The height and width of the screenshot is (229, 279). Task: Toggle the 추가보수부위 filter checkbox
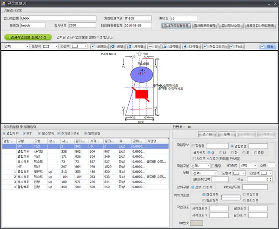tap(59, 134)
